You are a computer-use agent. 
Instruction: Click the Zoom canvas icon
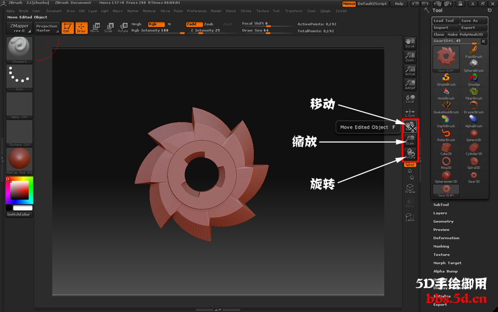tap(410, 57)
